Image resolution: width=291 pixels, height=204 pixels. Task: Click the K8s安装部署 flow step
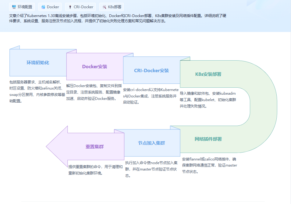[x=208, y=74]
